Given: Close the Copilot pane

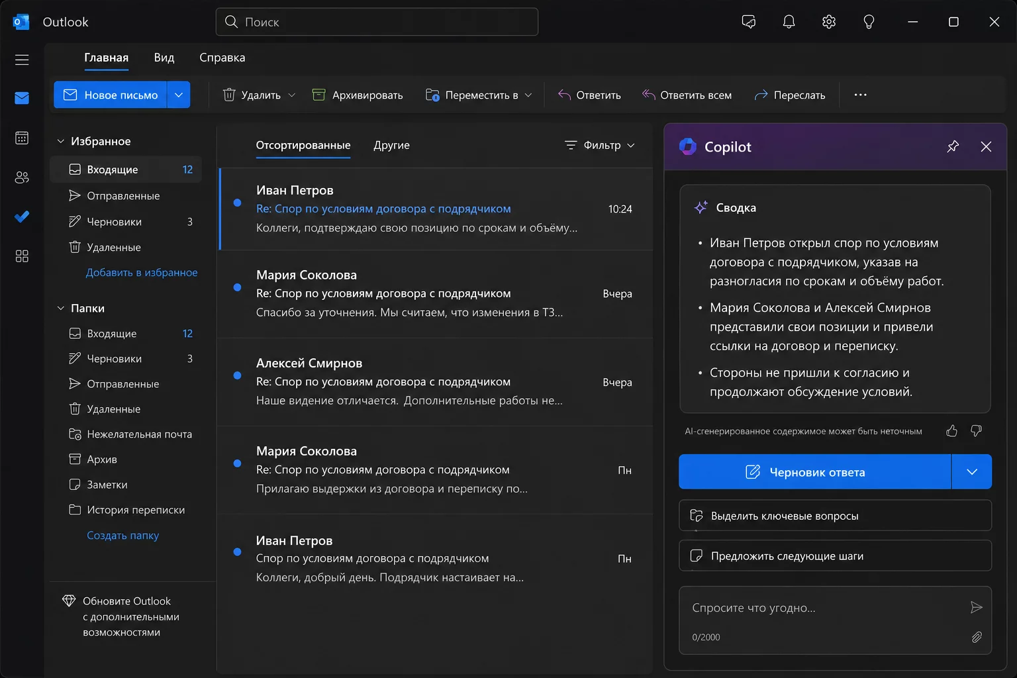Looking at the screenshot, I should [x=986, y=146].
